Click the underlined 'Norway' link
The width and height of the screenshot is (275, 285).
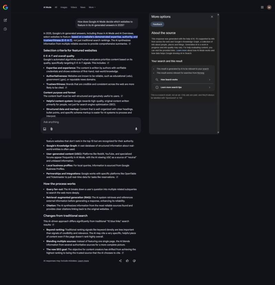coord(201,73)
